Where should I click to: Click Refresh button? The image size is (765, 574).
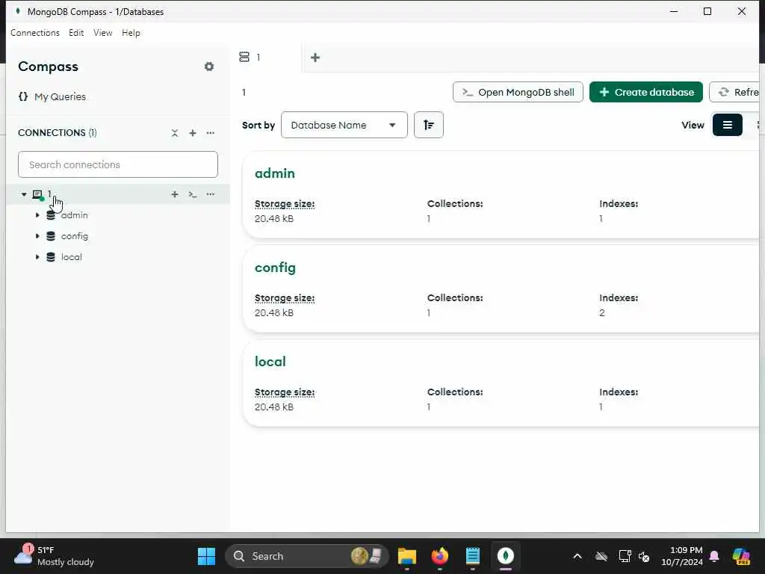click(x=734, y=92)
